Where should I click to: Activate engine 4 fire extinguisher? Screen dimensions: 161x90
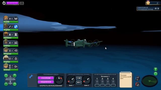click(113, 82)
